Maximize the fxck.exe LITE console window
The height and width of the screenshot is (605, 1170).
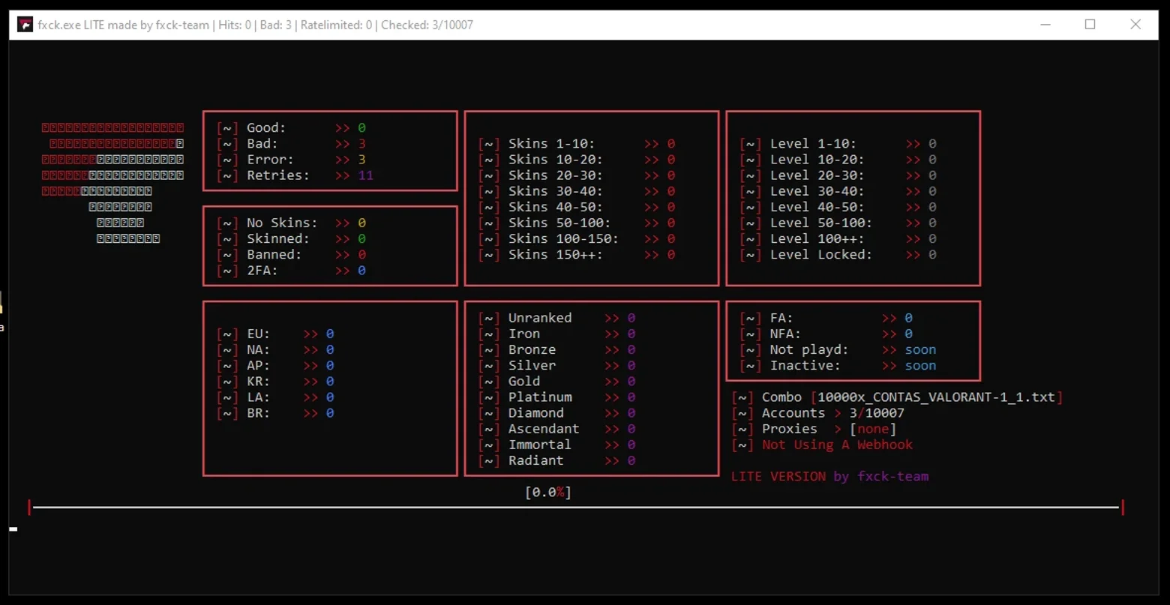pyautogui.click(x=1090, y=25)
